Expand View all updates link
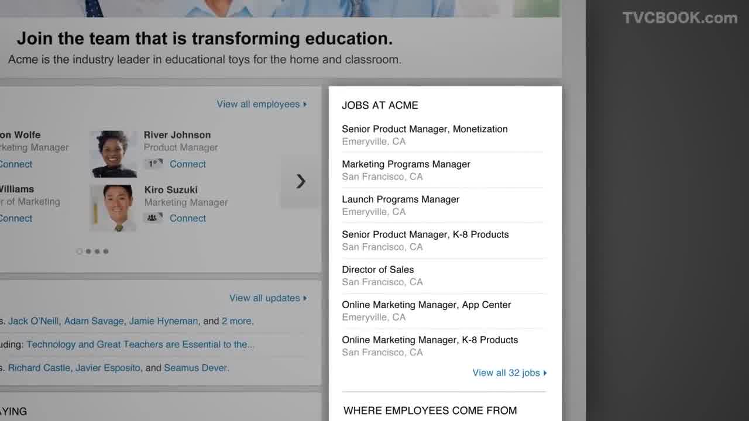The image size is (749, 421). (268, 298)
